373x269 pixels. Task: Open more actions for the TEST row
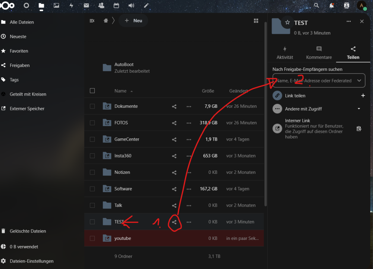(x=189, y=222)
